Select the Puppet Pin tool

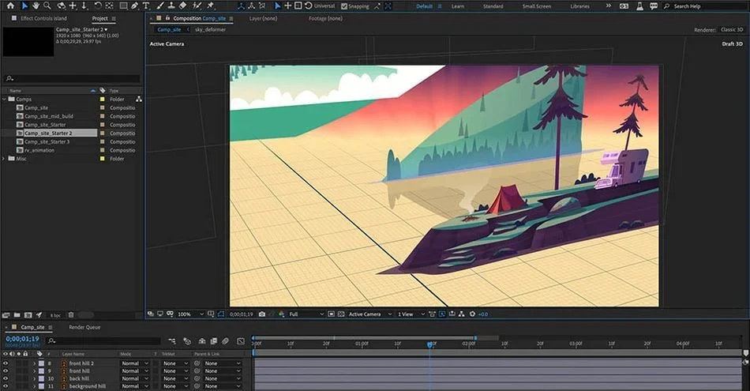point(211,6)
